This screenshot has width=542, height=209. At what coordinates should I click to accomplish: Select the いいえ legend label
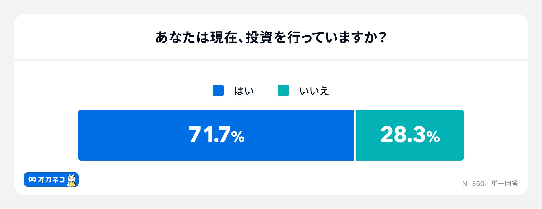point(314,91)
